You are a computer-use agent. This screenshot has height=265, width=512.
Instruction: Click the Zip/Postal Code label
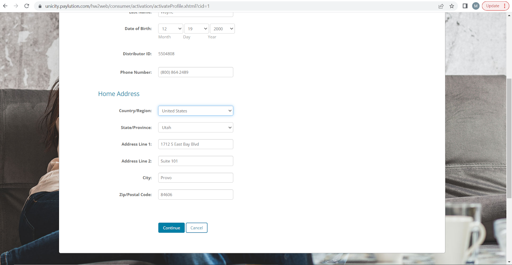(135, 195)
